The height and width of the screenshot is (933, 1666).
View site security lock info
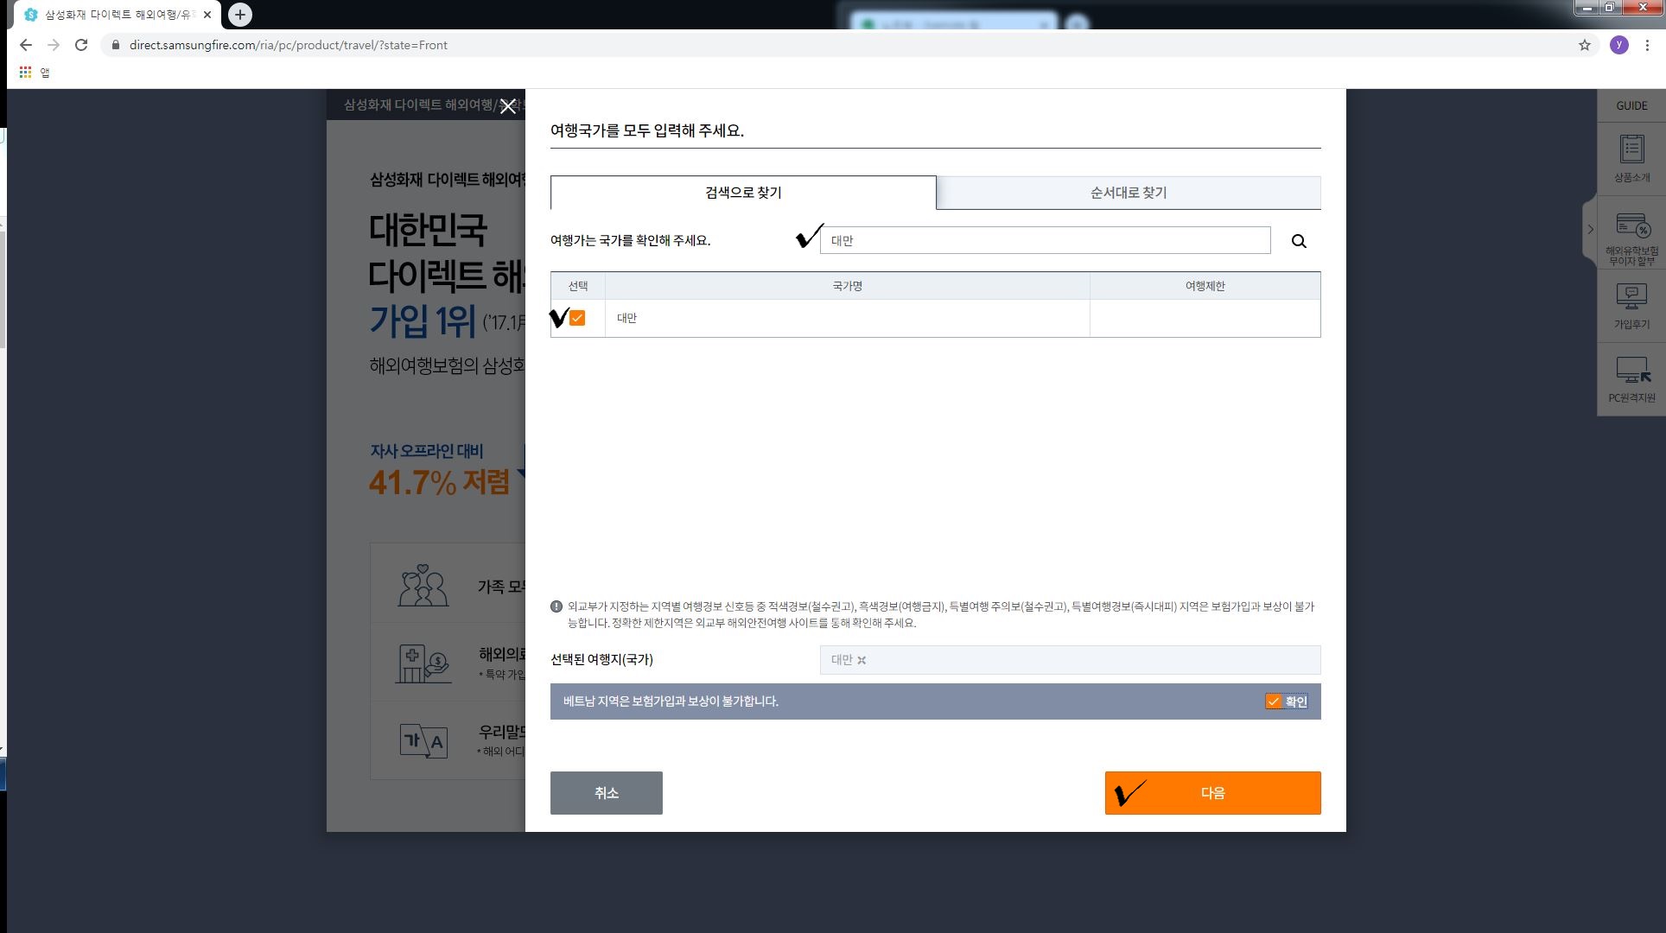(115, 45)
